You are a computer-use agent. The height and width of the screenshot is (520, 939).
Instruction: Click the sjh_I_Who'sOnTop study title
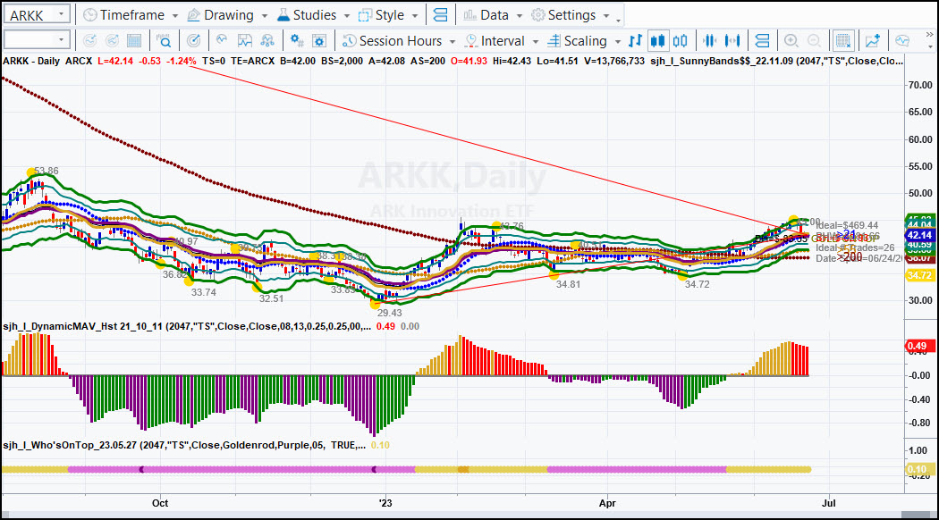(x=184, y=445)
